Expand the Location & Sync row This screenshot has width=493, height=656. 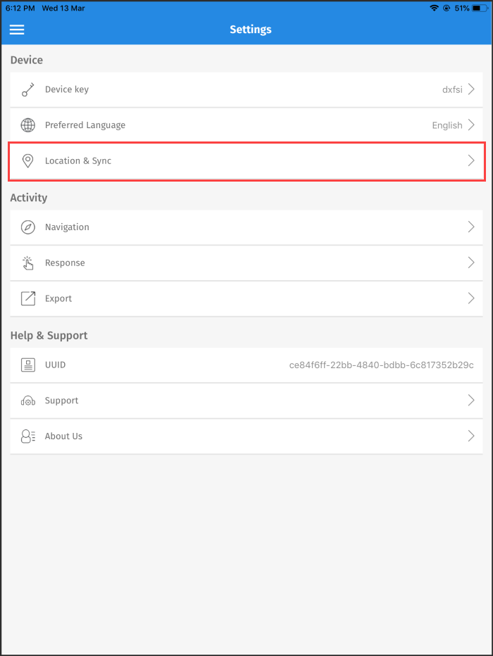pos(470,160)
